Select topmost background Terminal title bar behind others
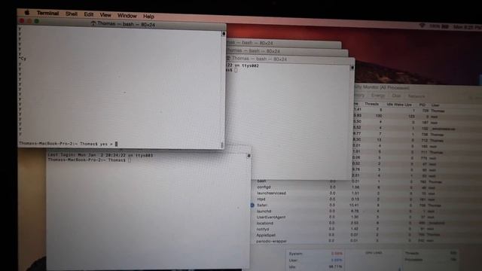The width and height of the screenshot is (482, 271). click(284, 43)
